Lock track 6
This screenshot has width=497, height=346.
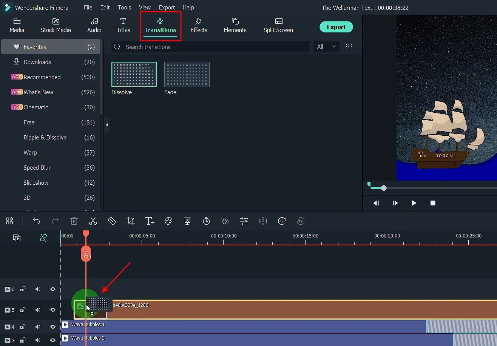tap(23, 289)
